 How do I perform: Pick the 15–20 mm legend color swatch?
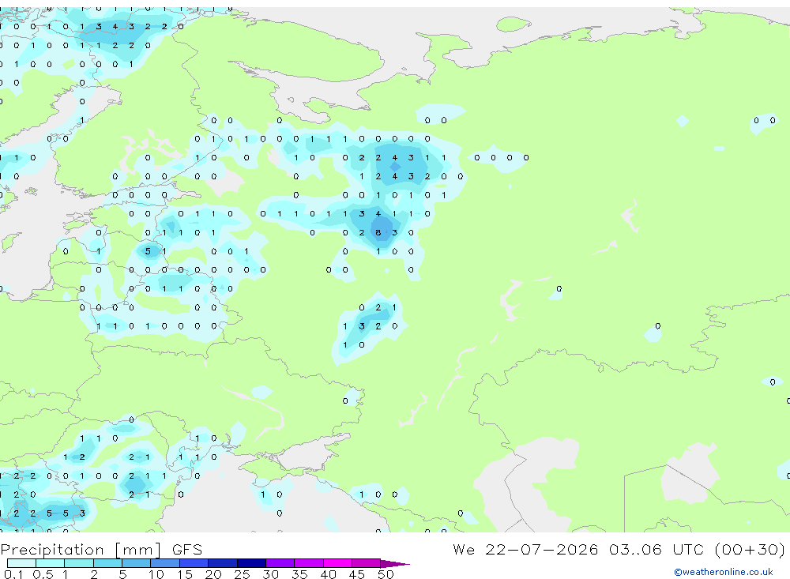pyautogui.click(x=194, y=563)
